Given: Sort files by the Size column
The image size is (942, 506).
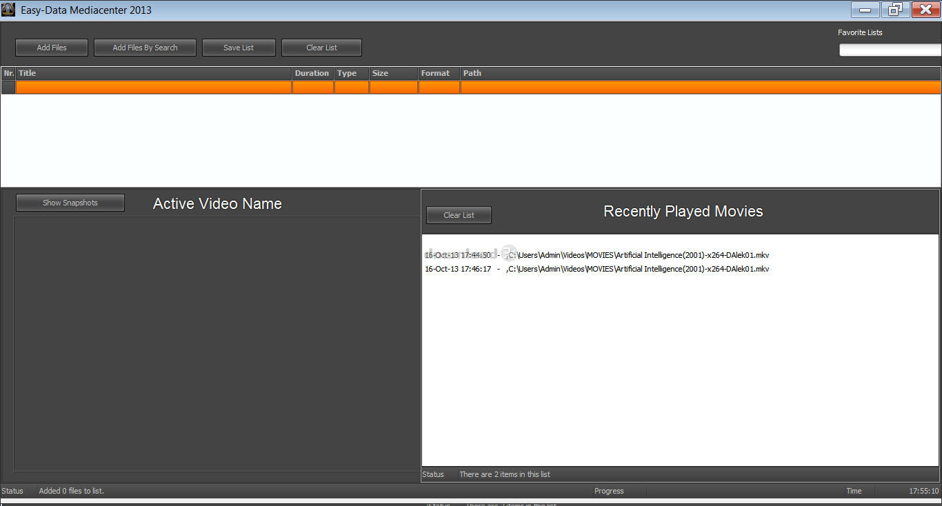Looking at the screenshot, I should (x=393, y=73).
